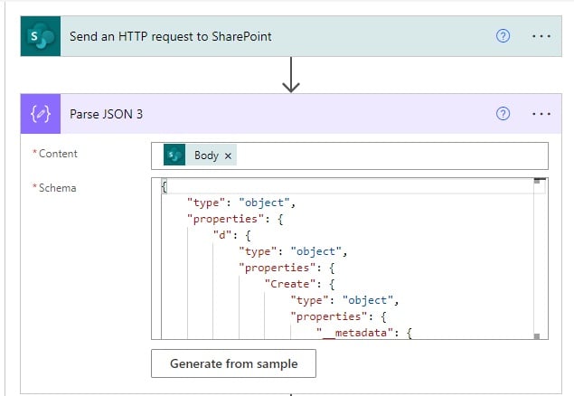574x396 pixels.
Task: Click the first "type": "object" schema line
Action: (x=241, y=203)
